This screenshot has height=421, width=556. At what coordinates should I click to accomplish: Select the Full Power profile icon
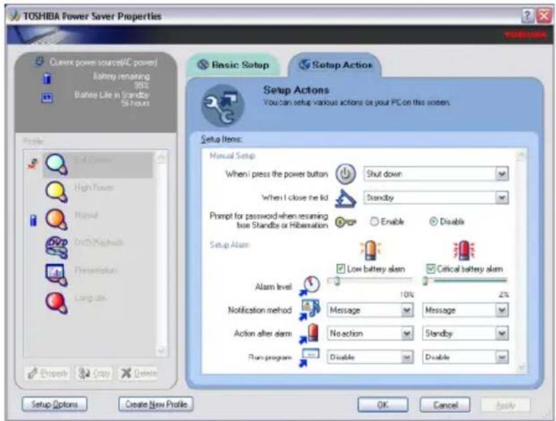pyautogui.click(x=56, y=165)
